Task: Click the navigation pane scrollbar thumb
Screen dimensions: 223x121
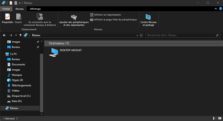Action: pos(41,83)
